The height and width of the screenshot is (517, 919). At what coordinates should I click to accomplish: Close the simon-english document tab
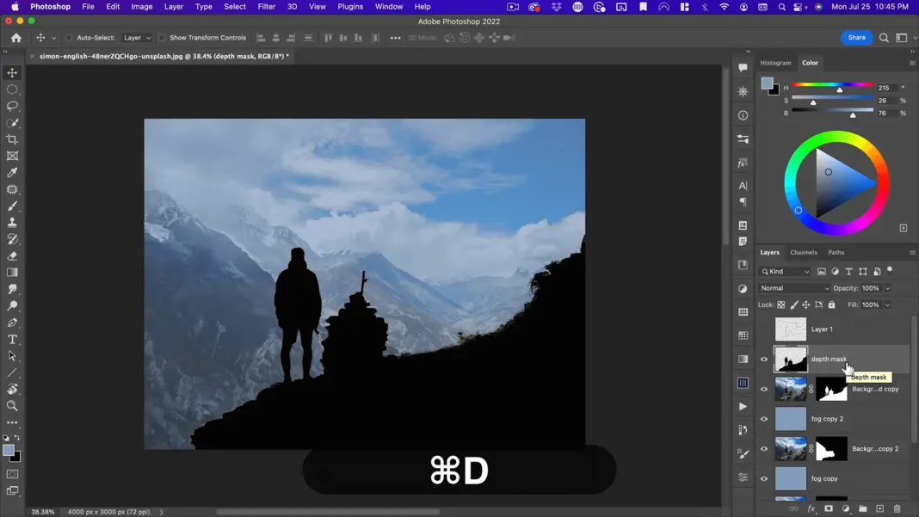tap(32, 56)
